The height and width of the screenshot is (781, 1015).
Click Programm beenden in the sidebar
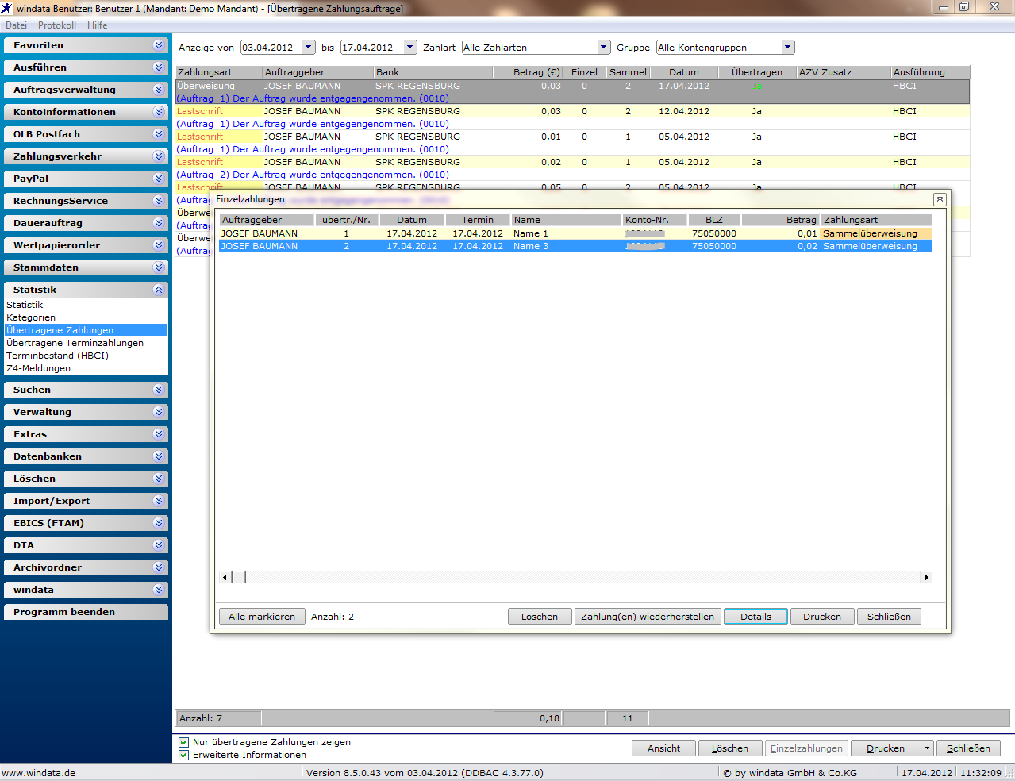86,612
